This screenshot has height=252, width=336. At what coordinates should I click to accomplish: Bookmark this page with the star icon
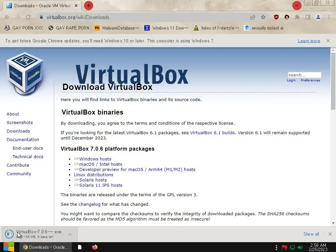point(263,17)
